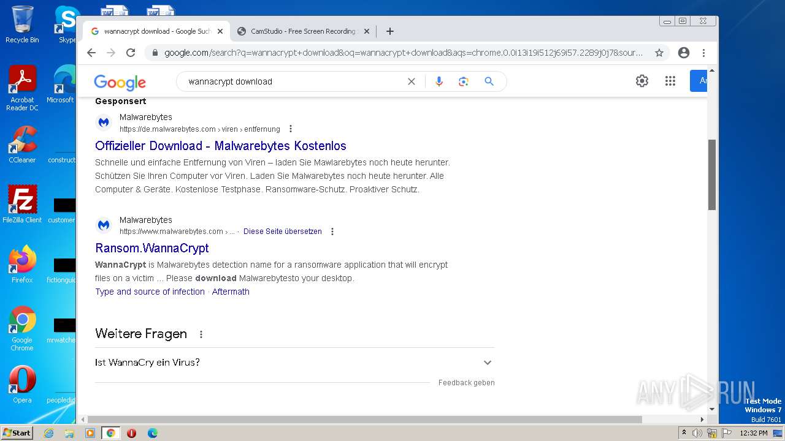Screen dimensions: 785x441
Task: Click the horizontal scrollbar at page bottom
Action: 365,420
